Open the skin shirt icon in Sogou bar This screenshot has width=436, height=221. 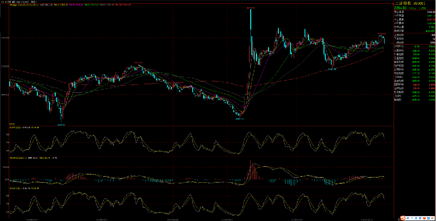point(424,218)
